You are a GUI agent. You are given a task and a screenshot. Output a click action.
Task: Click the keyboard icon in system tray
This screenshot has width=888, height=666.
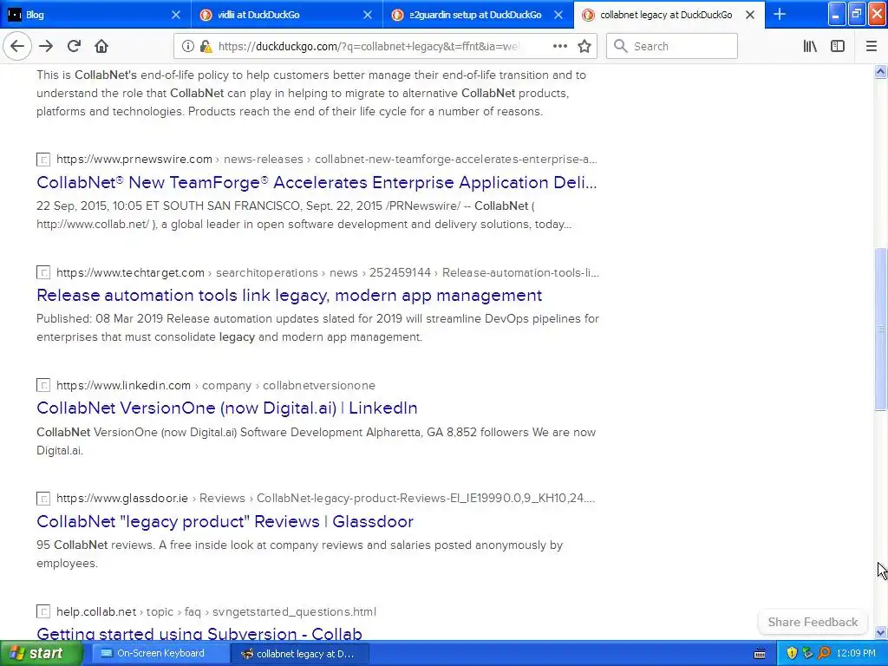760,654
